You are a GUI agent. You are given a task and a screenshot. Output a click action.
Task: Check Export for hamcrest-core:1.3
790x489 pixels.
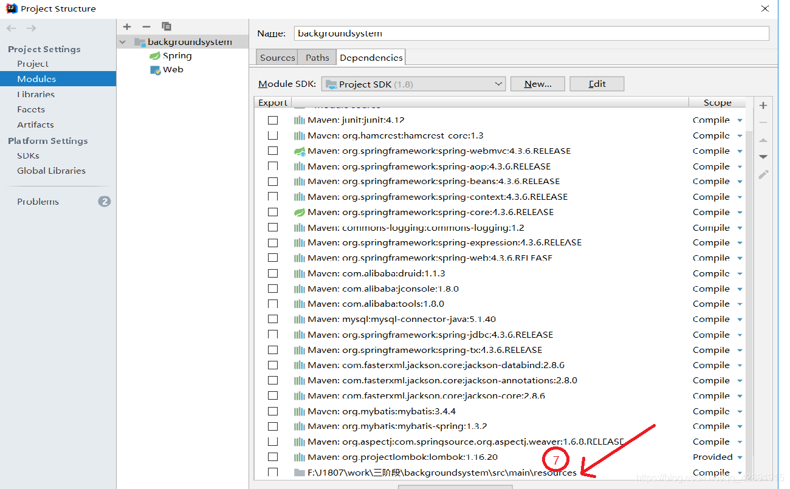point(273,135)
